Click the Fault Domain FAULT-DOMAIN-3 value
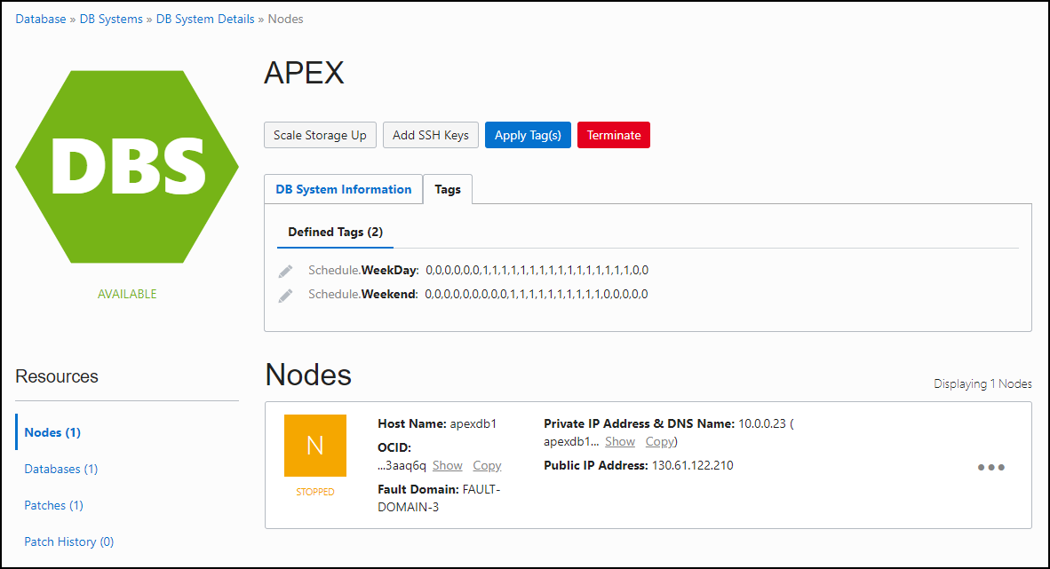The height and width of the screenshot is (569, 1050). [x=439, y=498]
